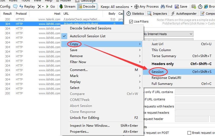Open the GeoEdge menu
The width and height of the screenshot is (215, 136).
tap(85, 1)
